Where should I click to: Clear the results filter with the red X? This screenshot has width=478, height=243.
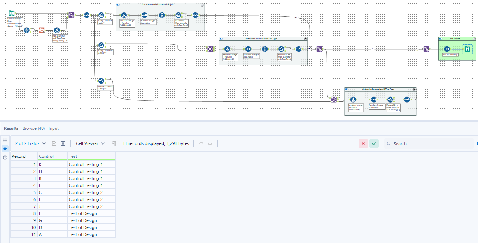pyautogui.click(x=363, y=143)
